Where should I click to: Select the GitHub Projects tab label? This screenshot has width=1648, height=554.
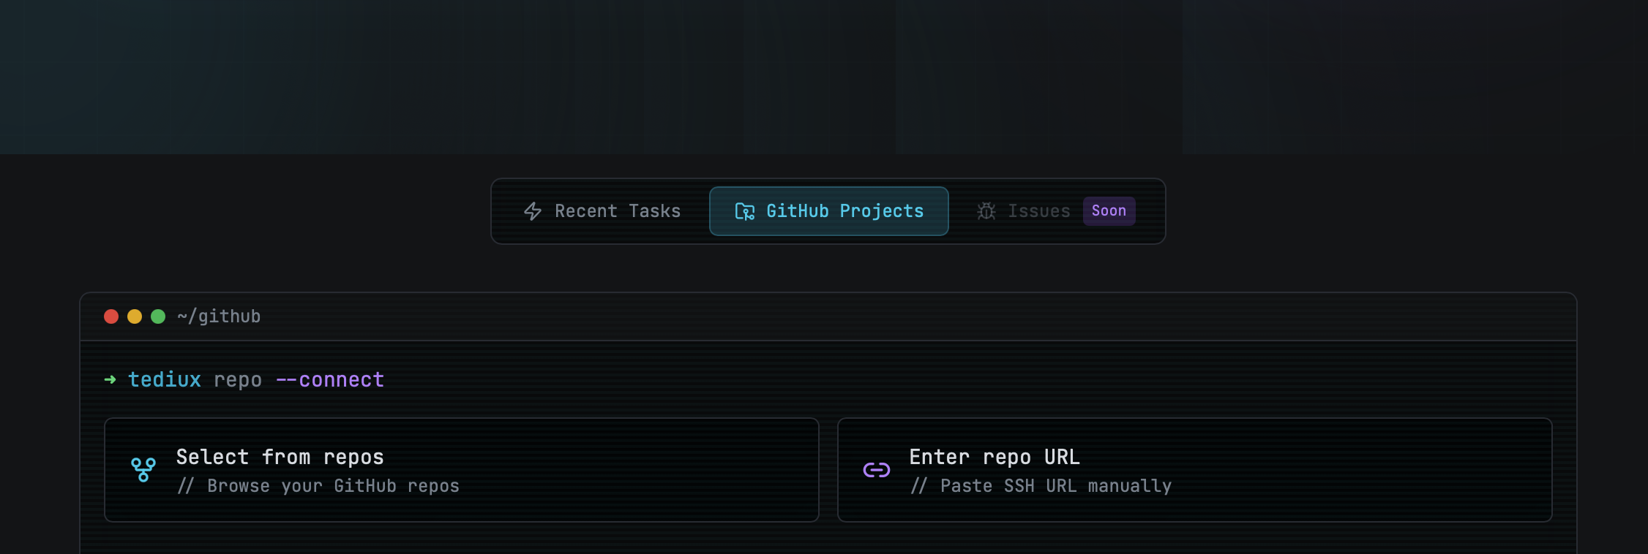[844, 211]
